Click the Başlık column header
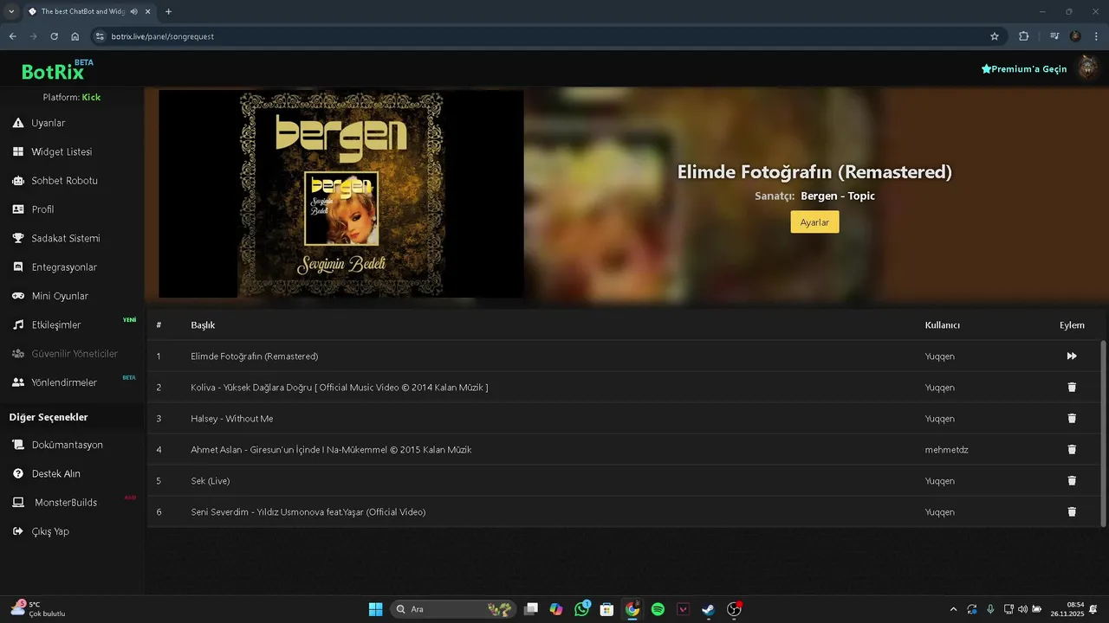 (x=203, y=325)
